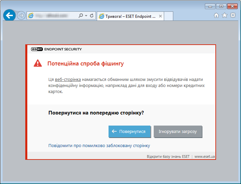Click the 'веб-сторінка' underlined link

pos(68,80)
